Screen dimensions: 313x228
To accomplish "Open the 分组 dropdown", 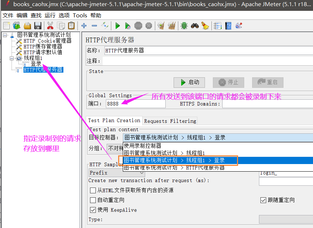I will (115, 149).
